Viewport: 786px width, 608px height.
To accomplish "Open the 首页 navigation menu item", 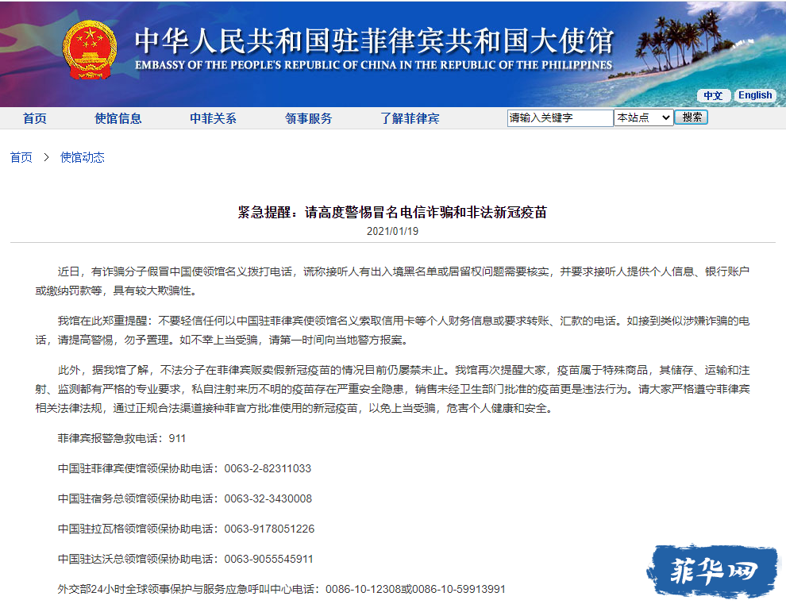I will coord(35,118).
